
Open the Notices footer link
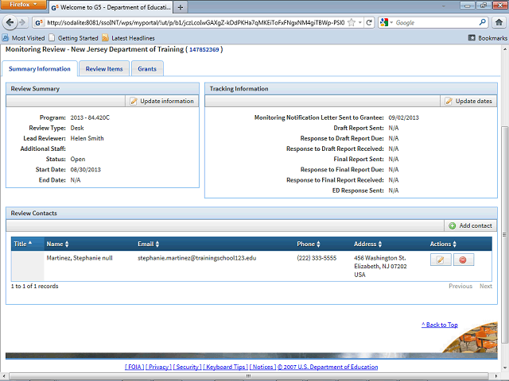click(262, 367)
